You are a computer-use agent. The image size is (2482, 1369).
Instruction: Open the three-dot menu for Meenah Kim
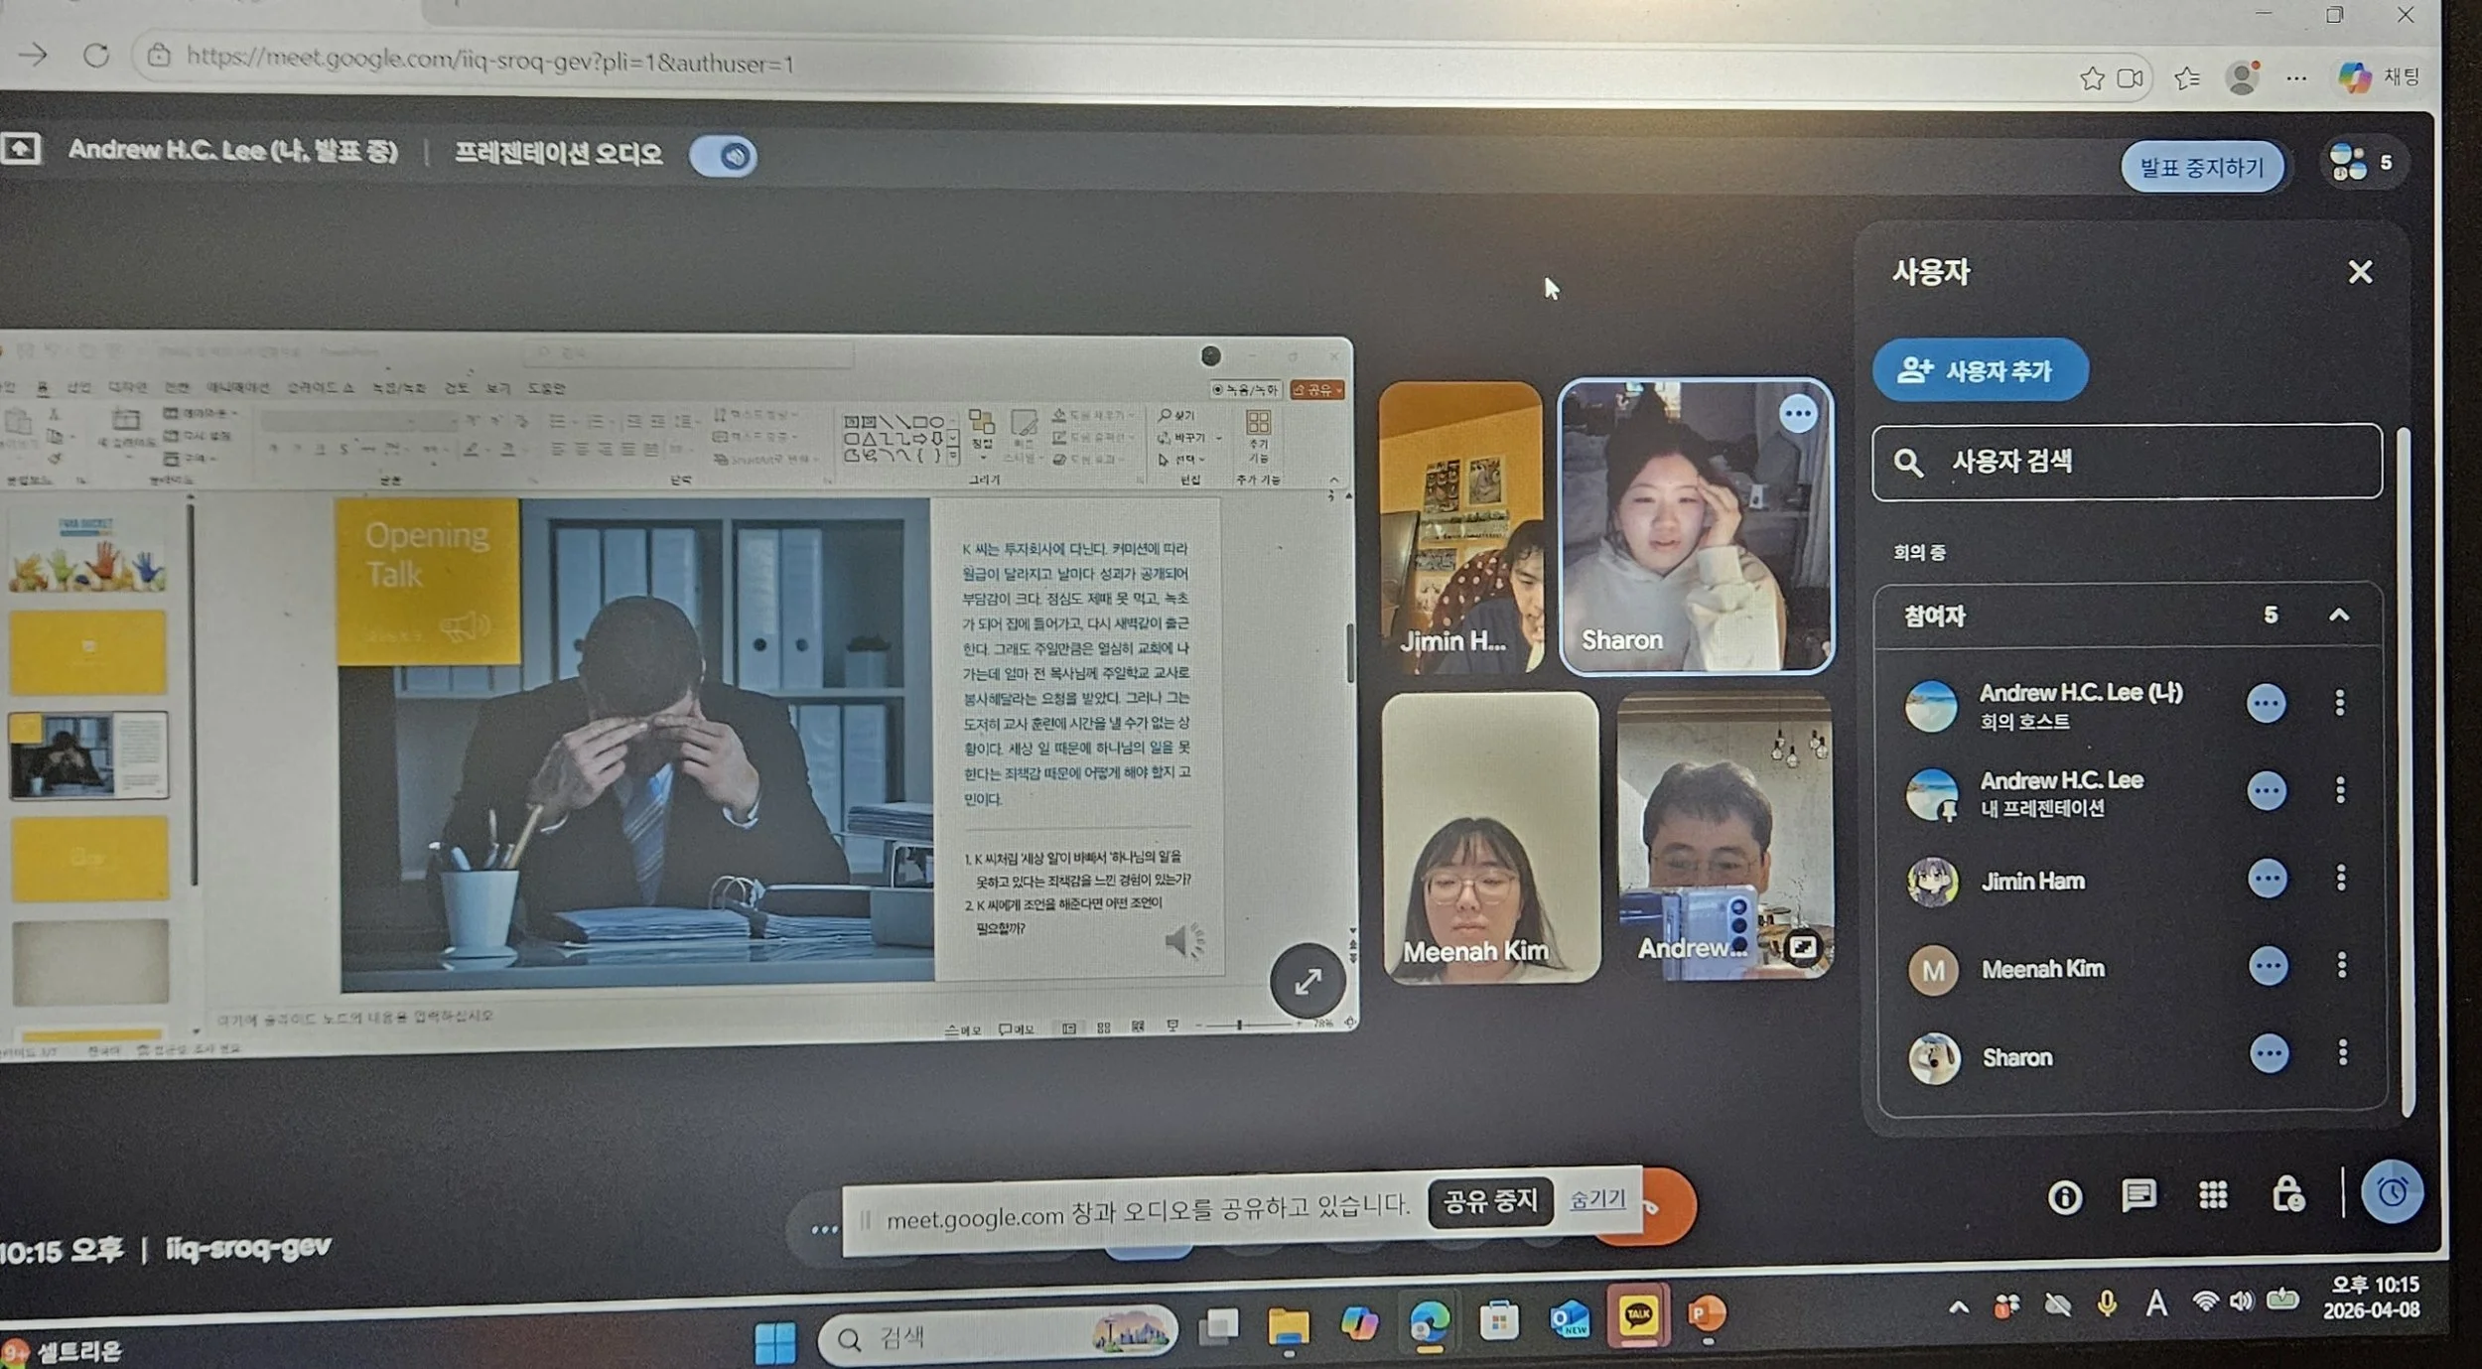pos(2342,965)
